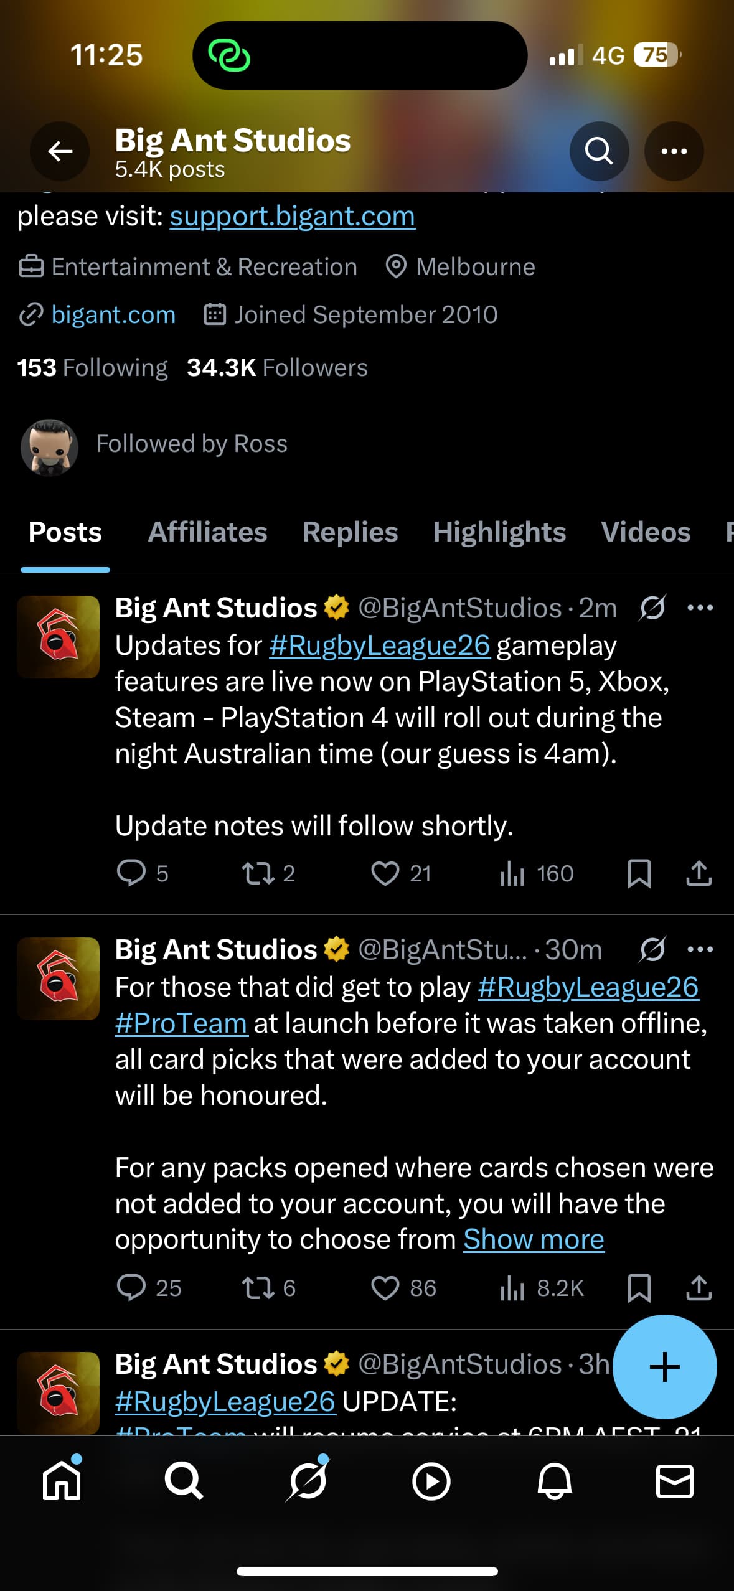
Task: Open messages envelope icon
Action: (674, 1481)
